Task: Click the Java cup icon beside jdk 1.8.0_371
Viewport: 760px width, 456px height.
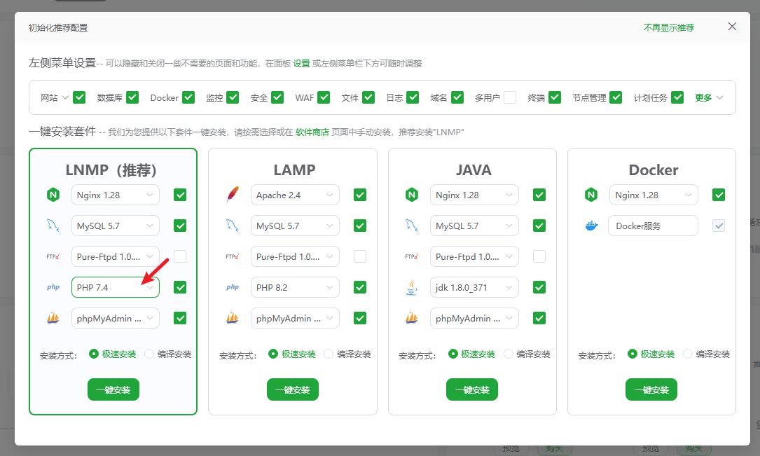Action: tap(412, 287)
